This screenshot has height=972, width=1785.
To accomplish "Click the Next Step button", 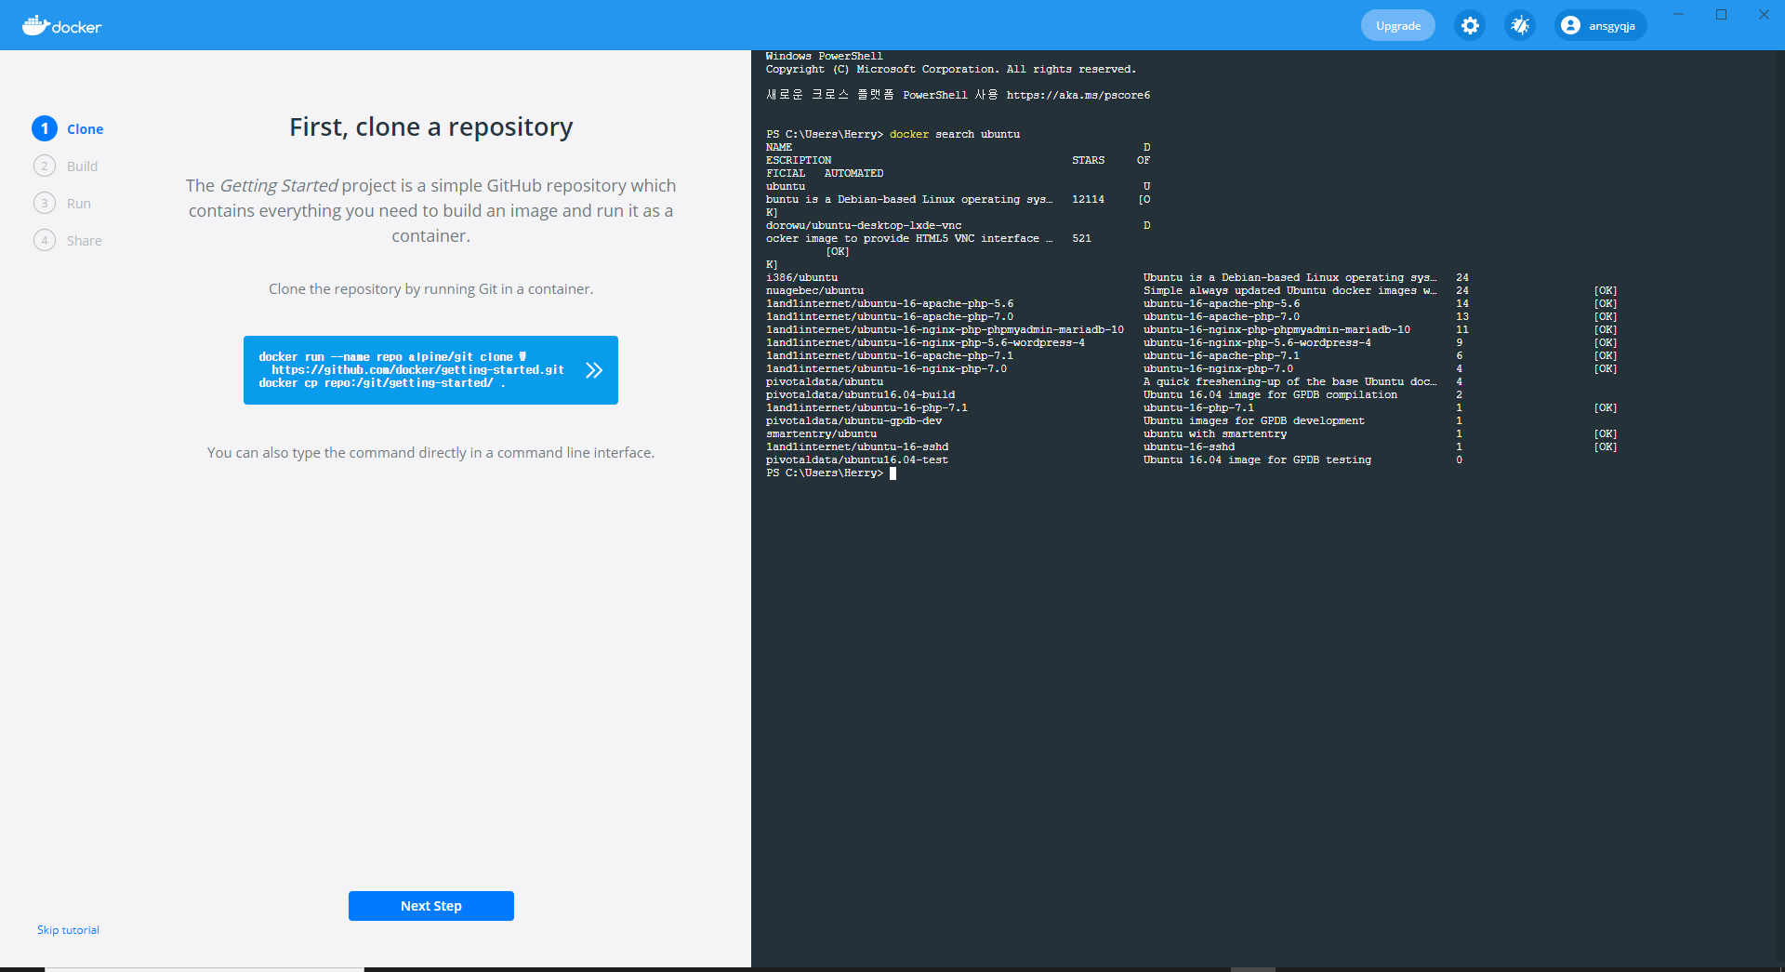I will point(430,906).
